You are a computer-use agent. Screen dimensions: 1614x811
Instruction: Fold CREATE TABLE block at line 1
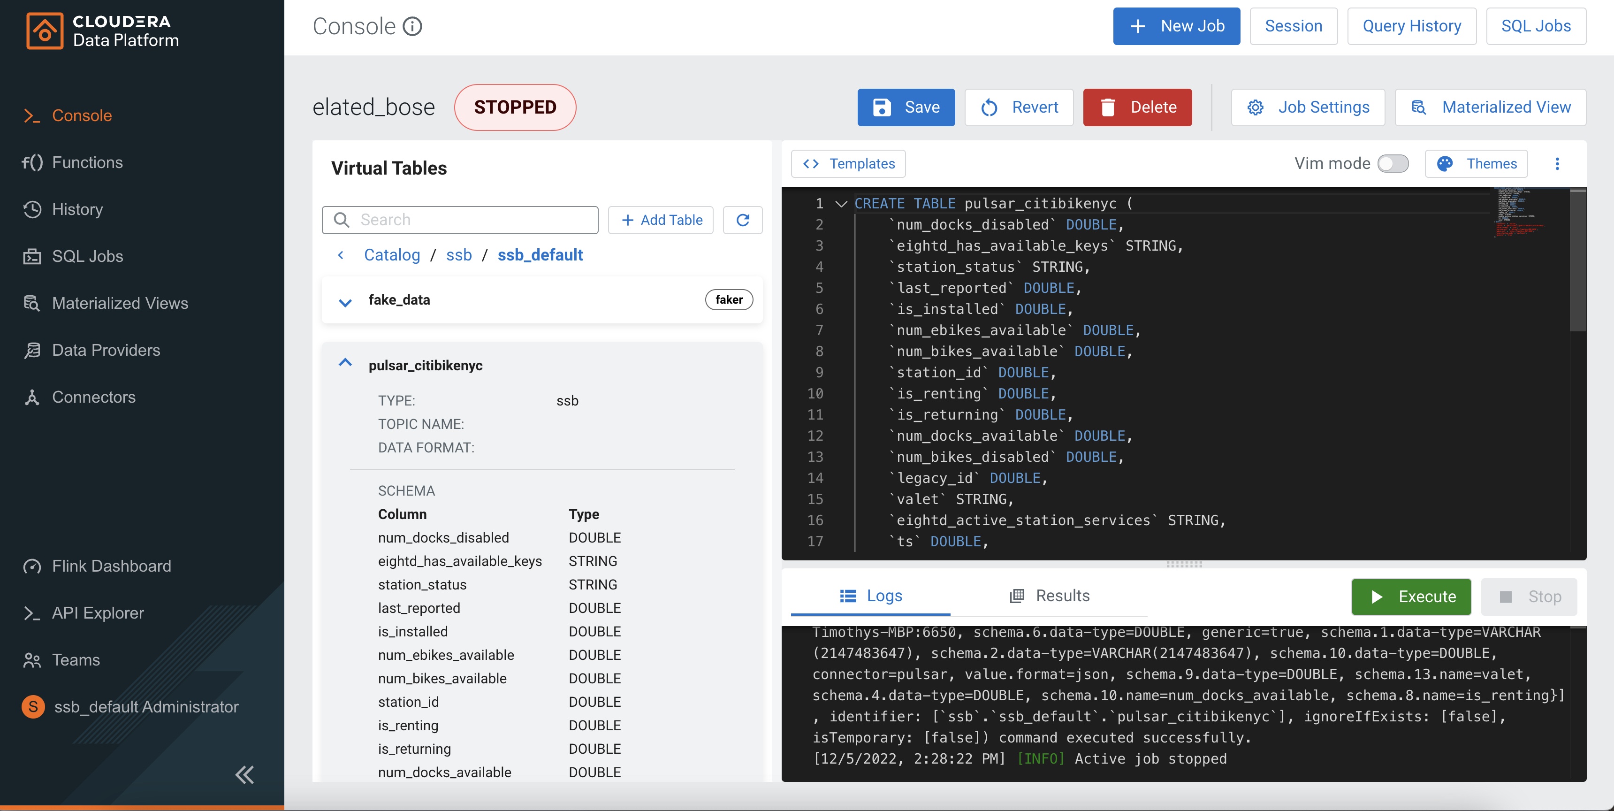coord(841,204)
